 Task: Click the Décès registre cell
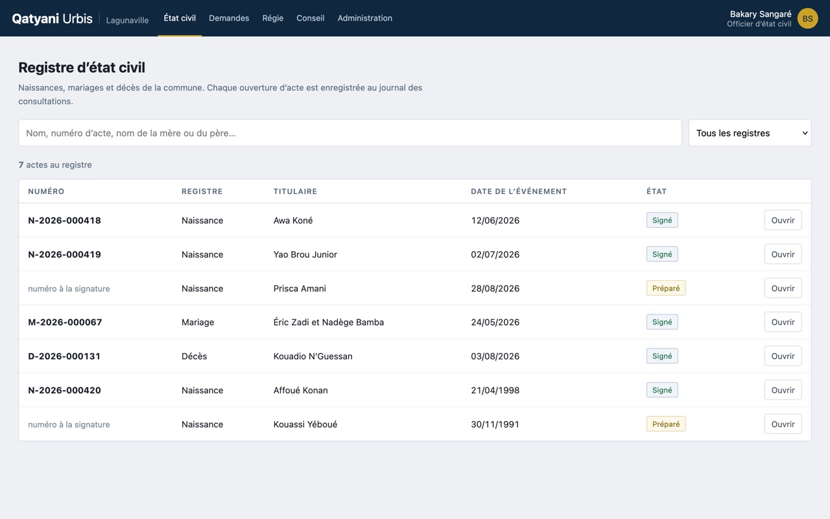[x=195, y=356]
